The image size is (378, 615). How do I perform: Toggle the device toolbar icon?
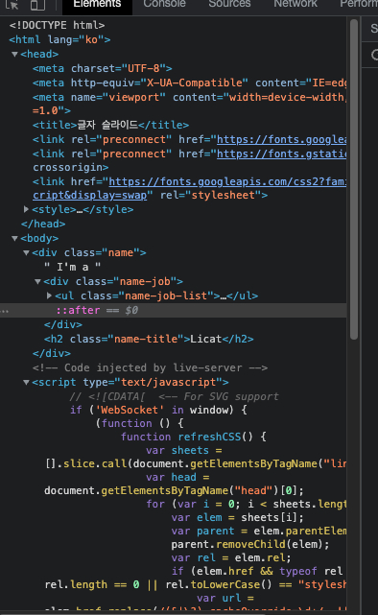click(x=38, y=5)
